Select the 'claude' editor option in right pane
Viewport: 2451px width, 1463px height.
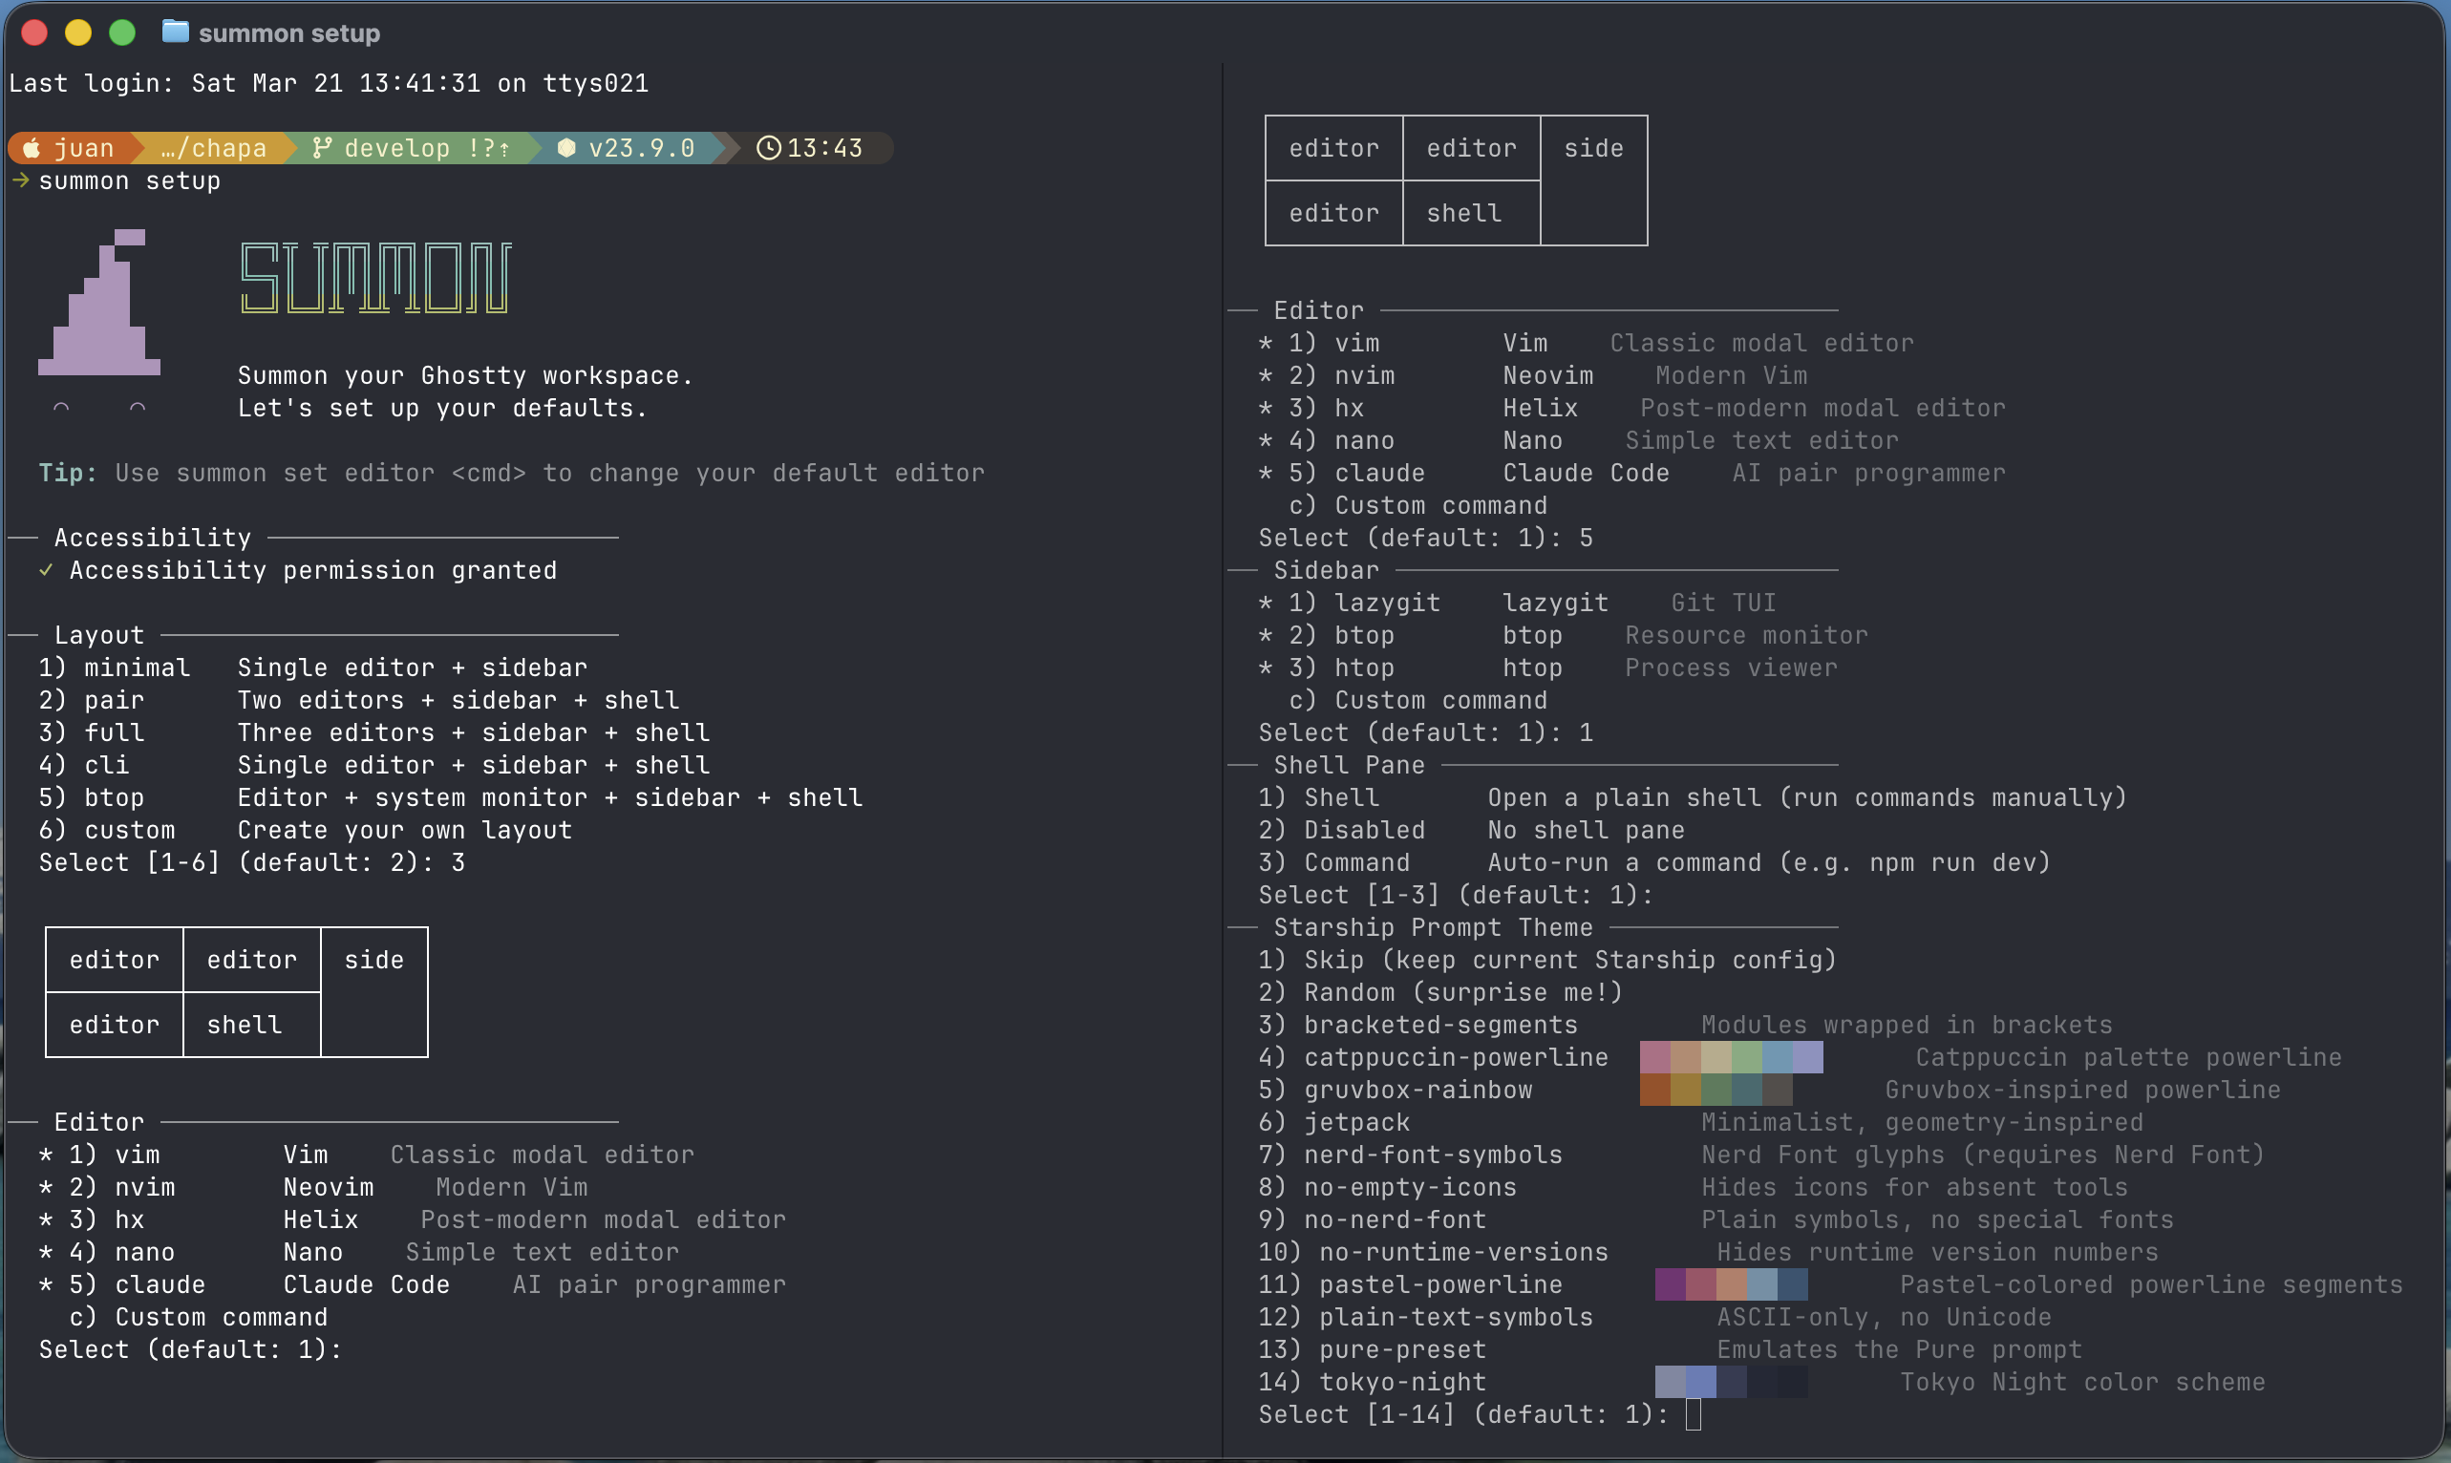pos(1378,474)
